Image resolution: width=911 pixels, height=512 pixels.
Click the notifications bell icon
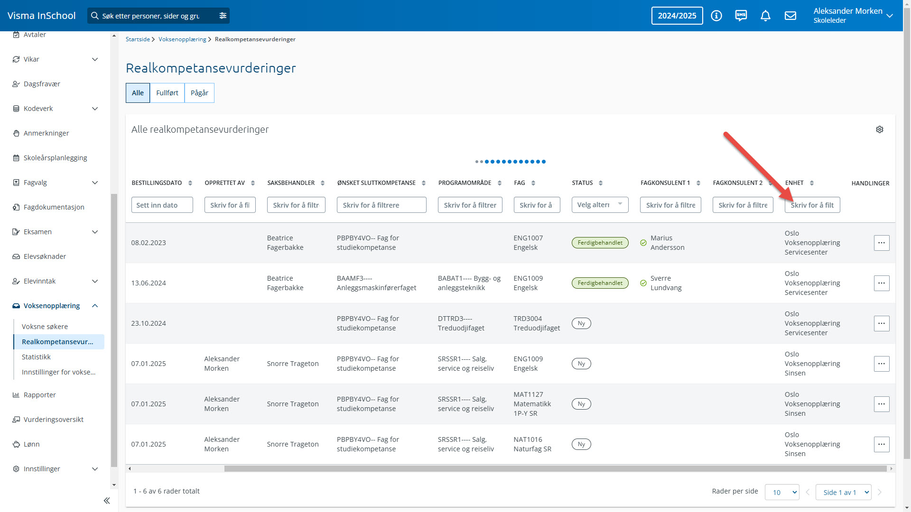tap(765, 16)
